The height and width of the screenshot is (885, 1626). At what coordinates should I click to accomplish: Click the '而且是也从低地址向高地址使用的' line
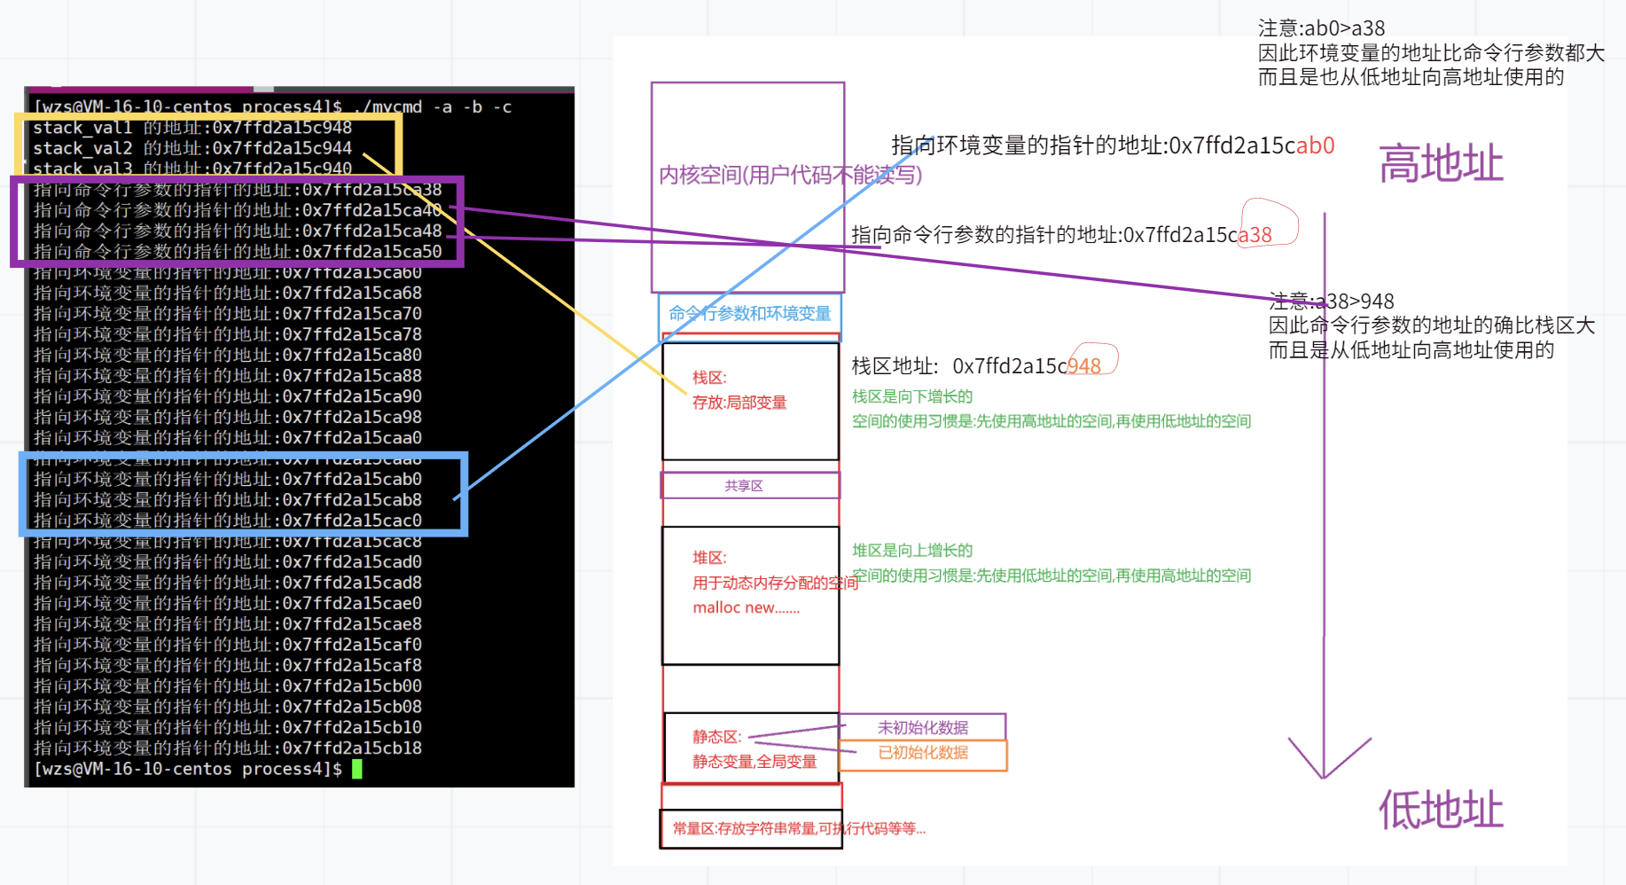[x=1411, y=77]
